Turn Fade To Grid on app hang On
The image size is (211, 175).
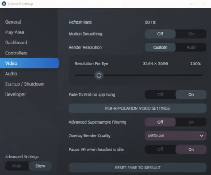(x=191, y=94)
